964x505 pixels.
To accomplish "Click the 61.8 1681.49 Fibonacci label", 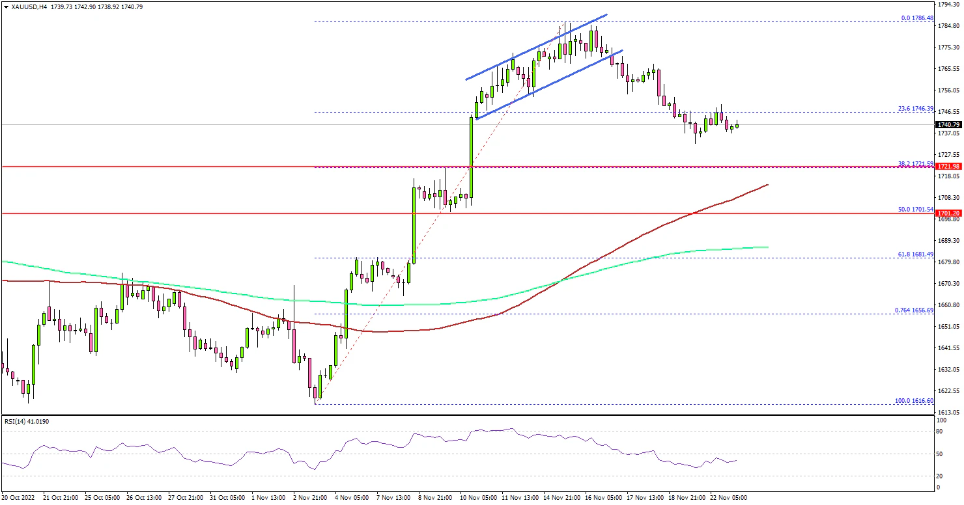I will tap(916, 254).
